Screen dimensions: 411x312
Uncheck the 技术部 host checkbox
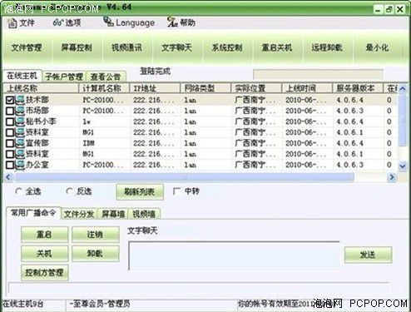(x=10, y=100)
